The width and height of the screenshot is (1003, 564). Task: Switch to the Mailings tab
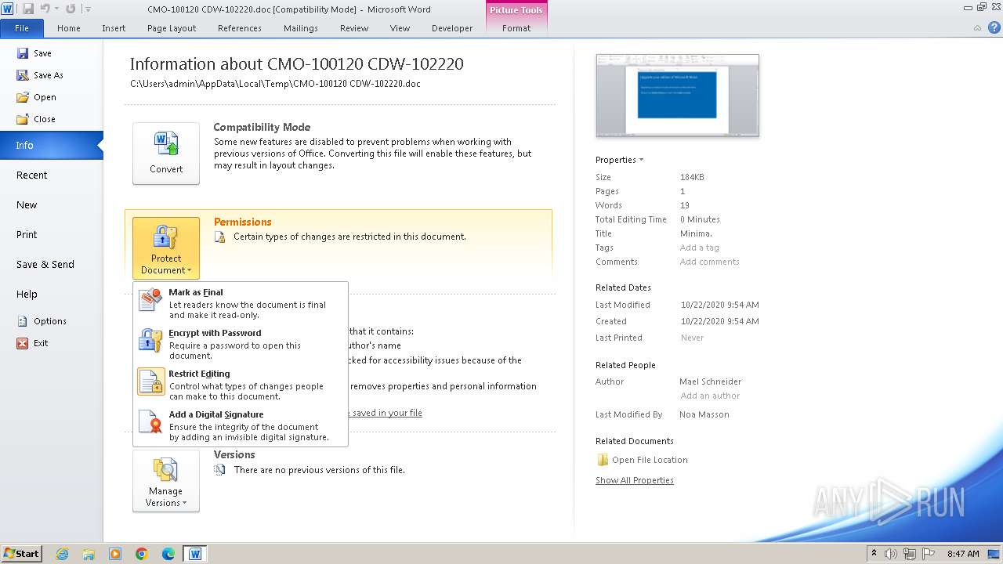301,28
